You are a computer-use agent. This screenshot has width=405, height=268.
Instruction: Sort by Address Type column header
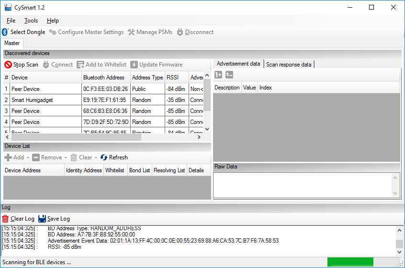(147, 78)
